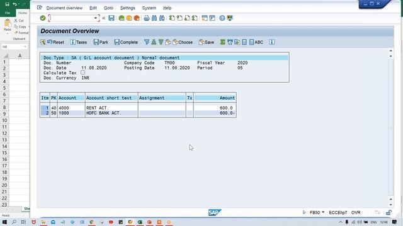Click Cut in the Excel clipboard group
This screenshot has width=403, height=226.
(x=19, y=21)
